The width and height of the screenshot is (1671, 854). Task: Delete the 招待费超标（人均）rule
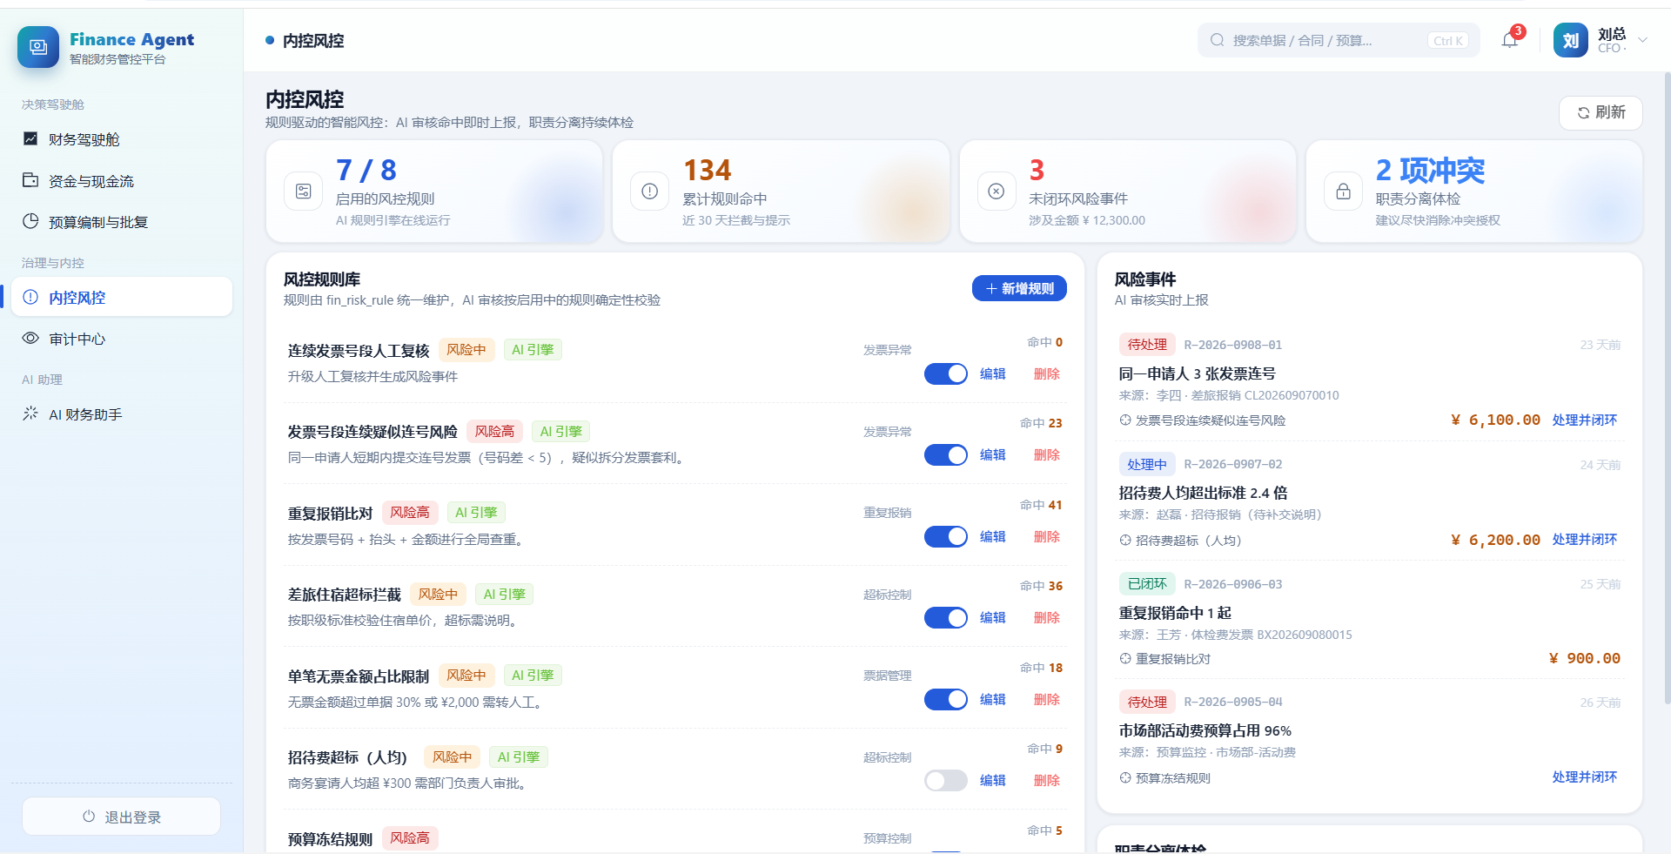pyautogui.click(x=1046, y=780)
